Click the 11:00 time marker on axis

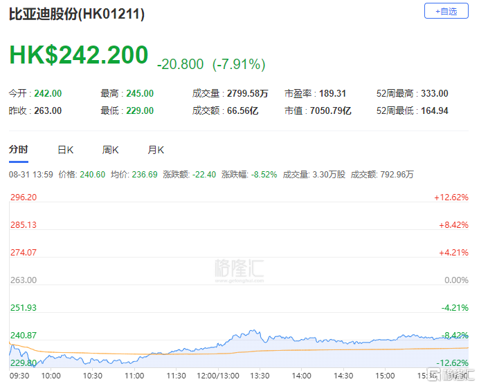click(x=134, y=376)
